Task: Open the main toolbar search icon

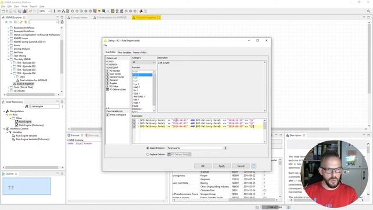Action: click(368, 11)
